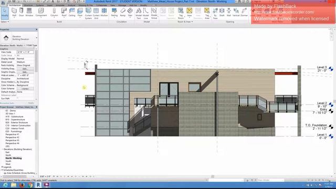Screen dimensions: 336x189
Task: Select the Curtain Grid tool
Action: [96, 13]
